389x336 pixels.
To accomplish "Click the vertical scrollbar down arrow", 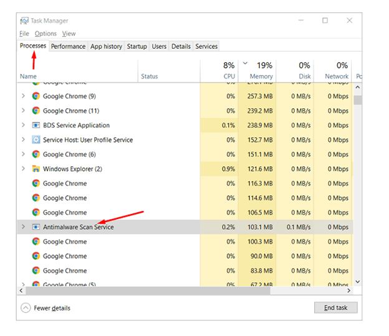I will click(357, 281).
